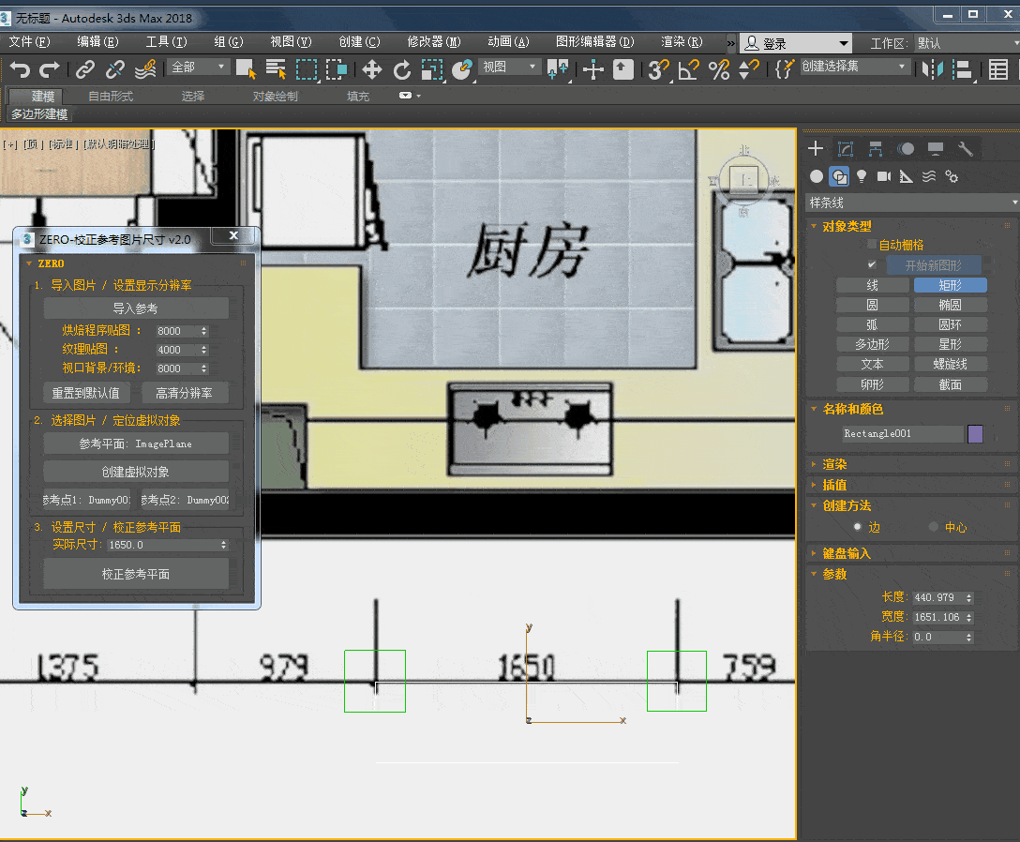1020x842 pixels.
Task: Open the 修改器 menu
Action: click(433, 42)
